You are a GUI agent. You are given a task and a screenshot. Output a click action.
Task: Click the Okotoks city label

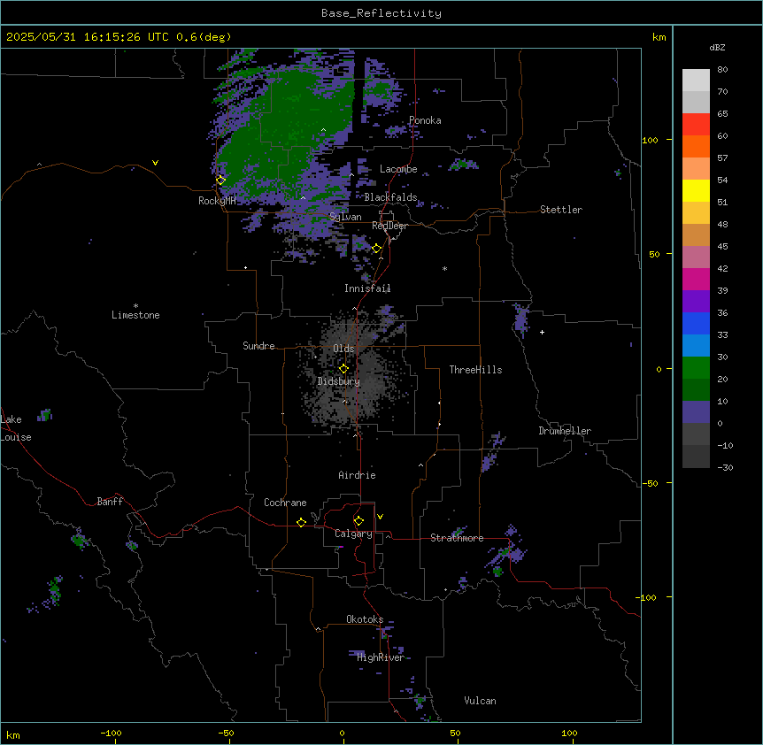point(365,619)
